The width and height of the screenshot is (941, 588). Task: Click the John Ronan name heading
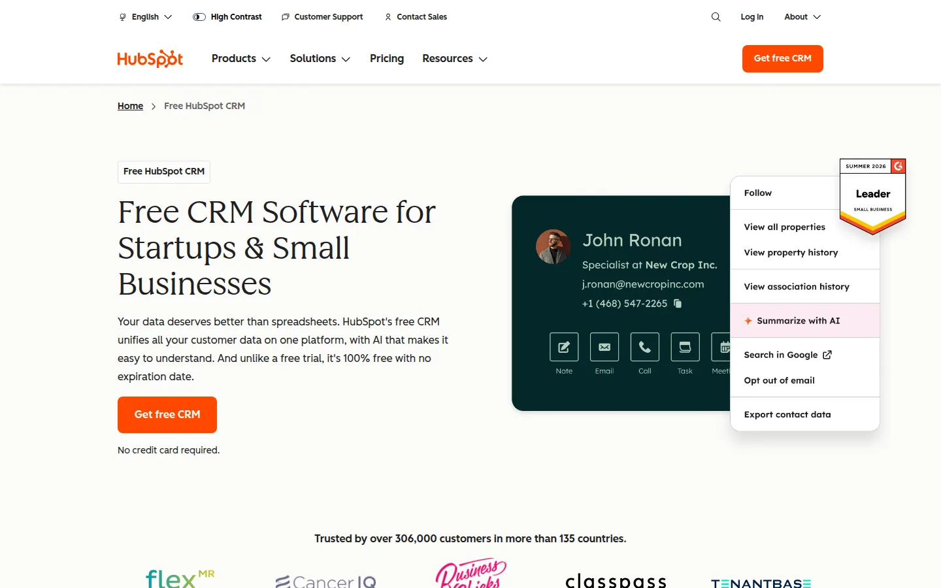tap(632, 240)
